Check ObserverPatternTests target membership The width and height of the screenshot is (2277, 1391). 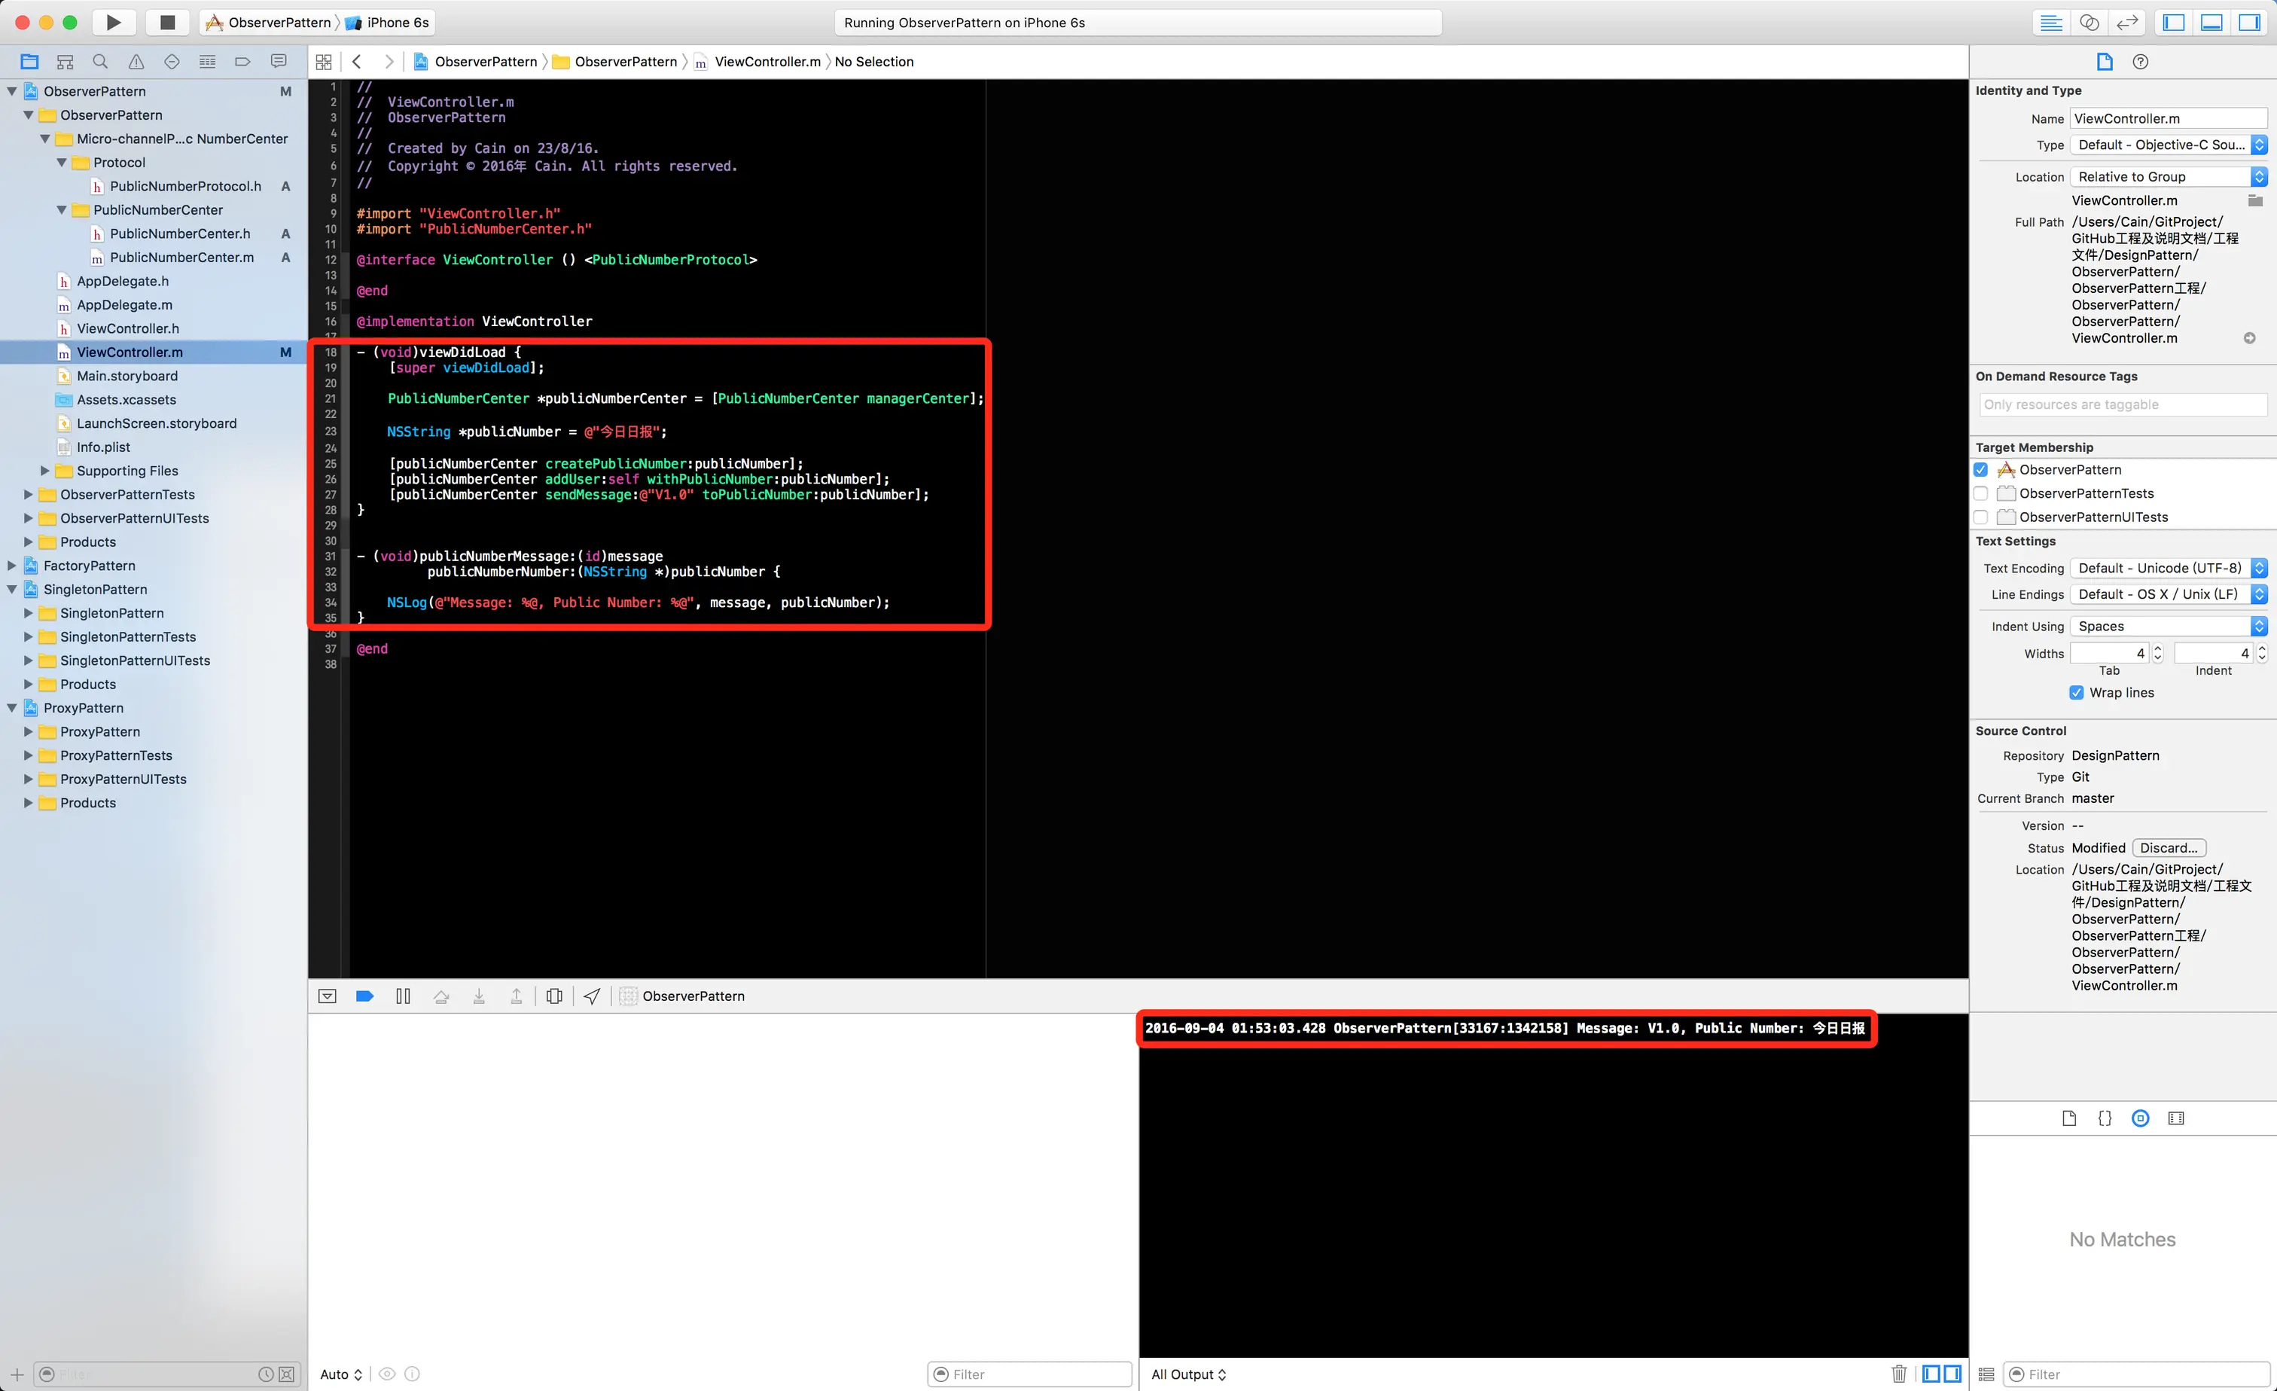[1980, 493]
